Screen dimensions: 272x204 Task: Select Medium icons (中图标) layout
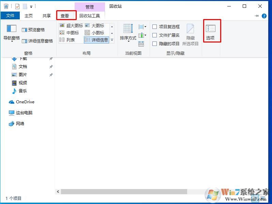69,33
